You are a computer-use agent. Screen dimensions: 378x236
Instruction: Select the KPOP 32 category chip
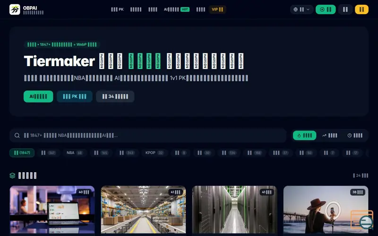pyautogui.click(x=155, y=152)
